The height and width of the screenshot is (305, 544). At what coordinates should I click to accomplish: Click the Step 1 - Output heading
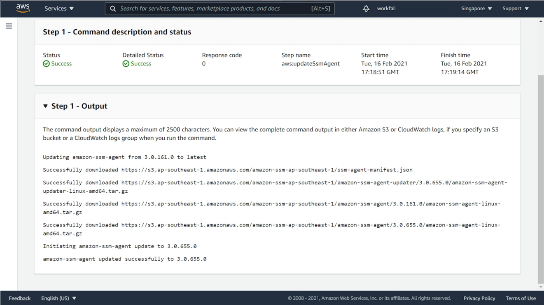tap(79, 106)
